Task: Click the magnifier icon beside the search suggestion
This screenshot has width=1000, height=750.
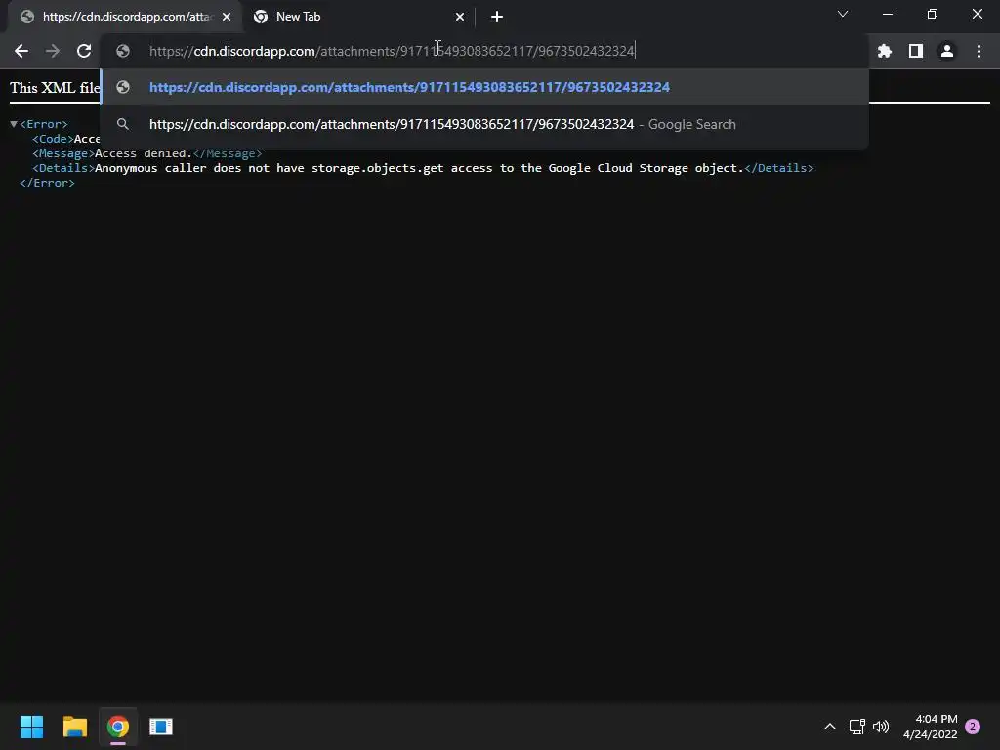Action: 123,124
